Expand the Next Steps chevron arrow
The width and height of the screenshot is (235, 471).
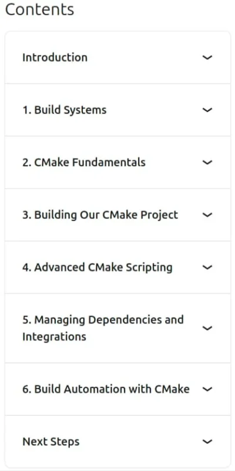(x=207, y=442)
